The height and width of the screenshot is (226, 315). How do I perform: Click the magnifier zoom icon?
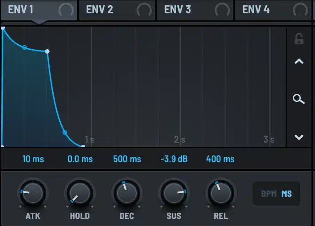299,99
